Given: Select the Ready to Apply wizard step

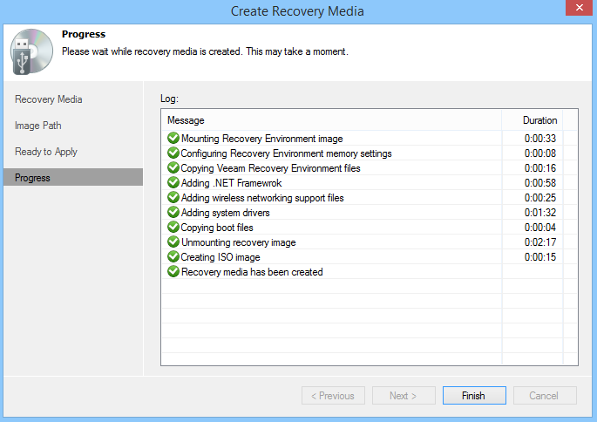Looking at the screenshot, I should pyautogui.click(x=46, y=152).
